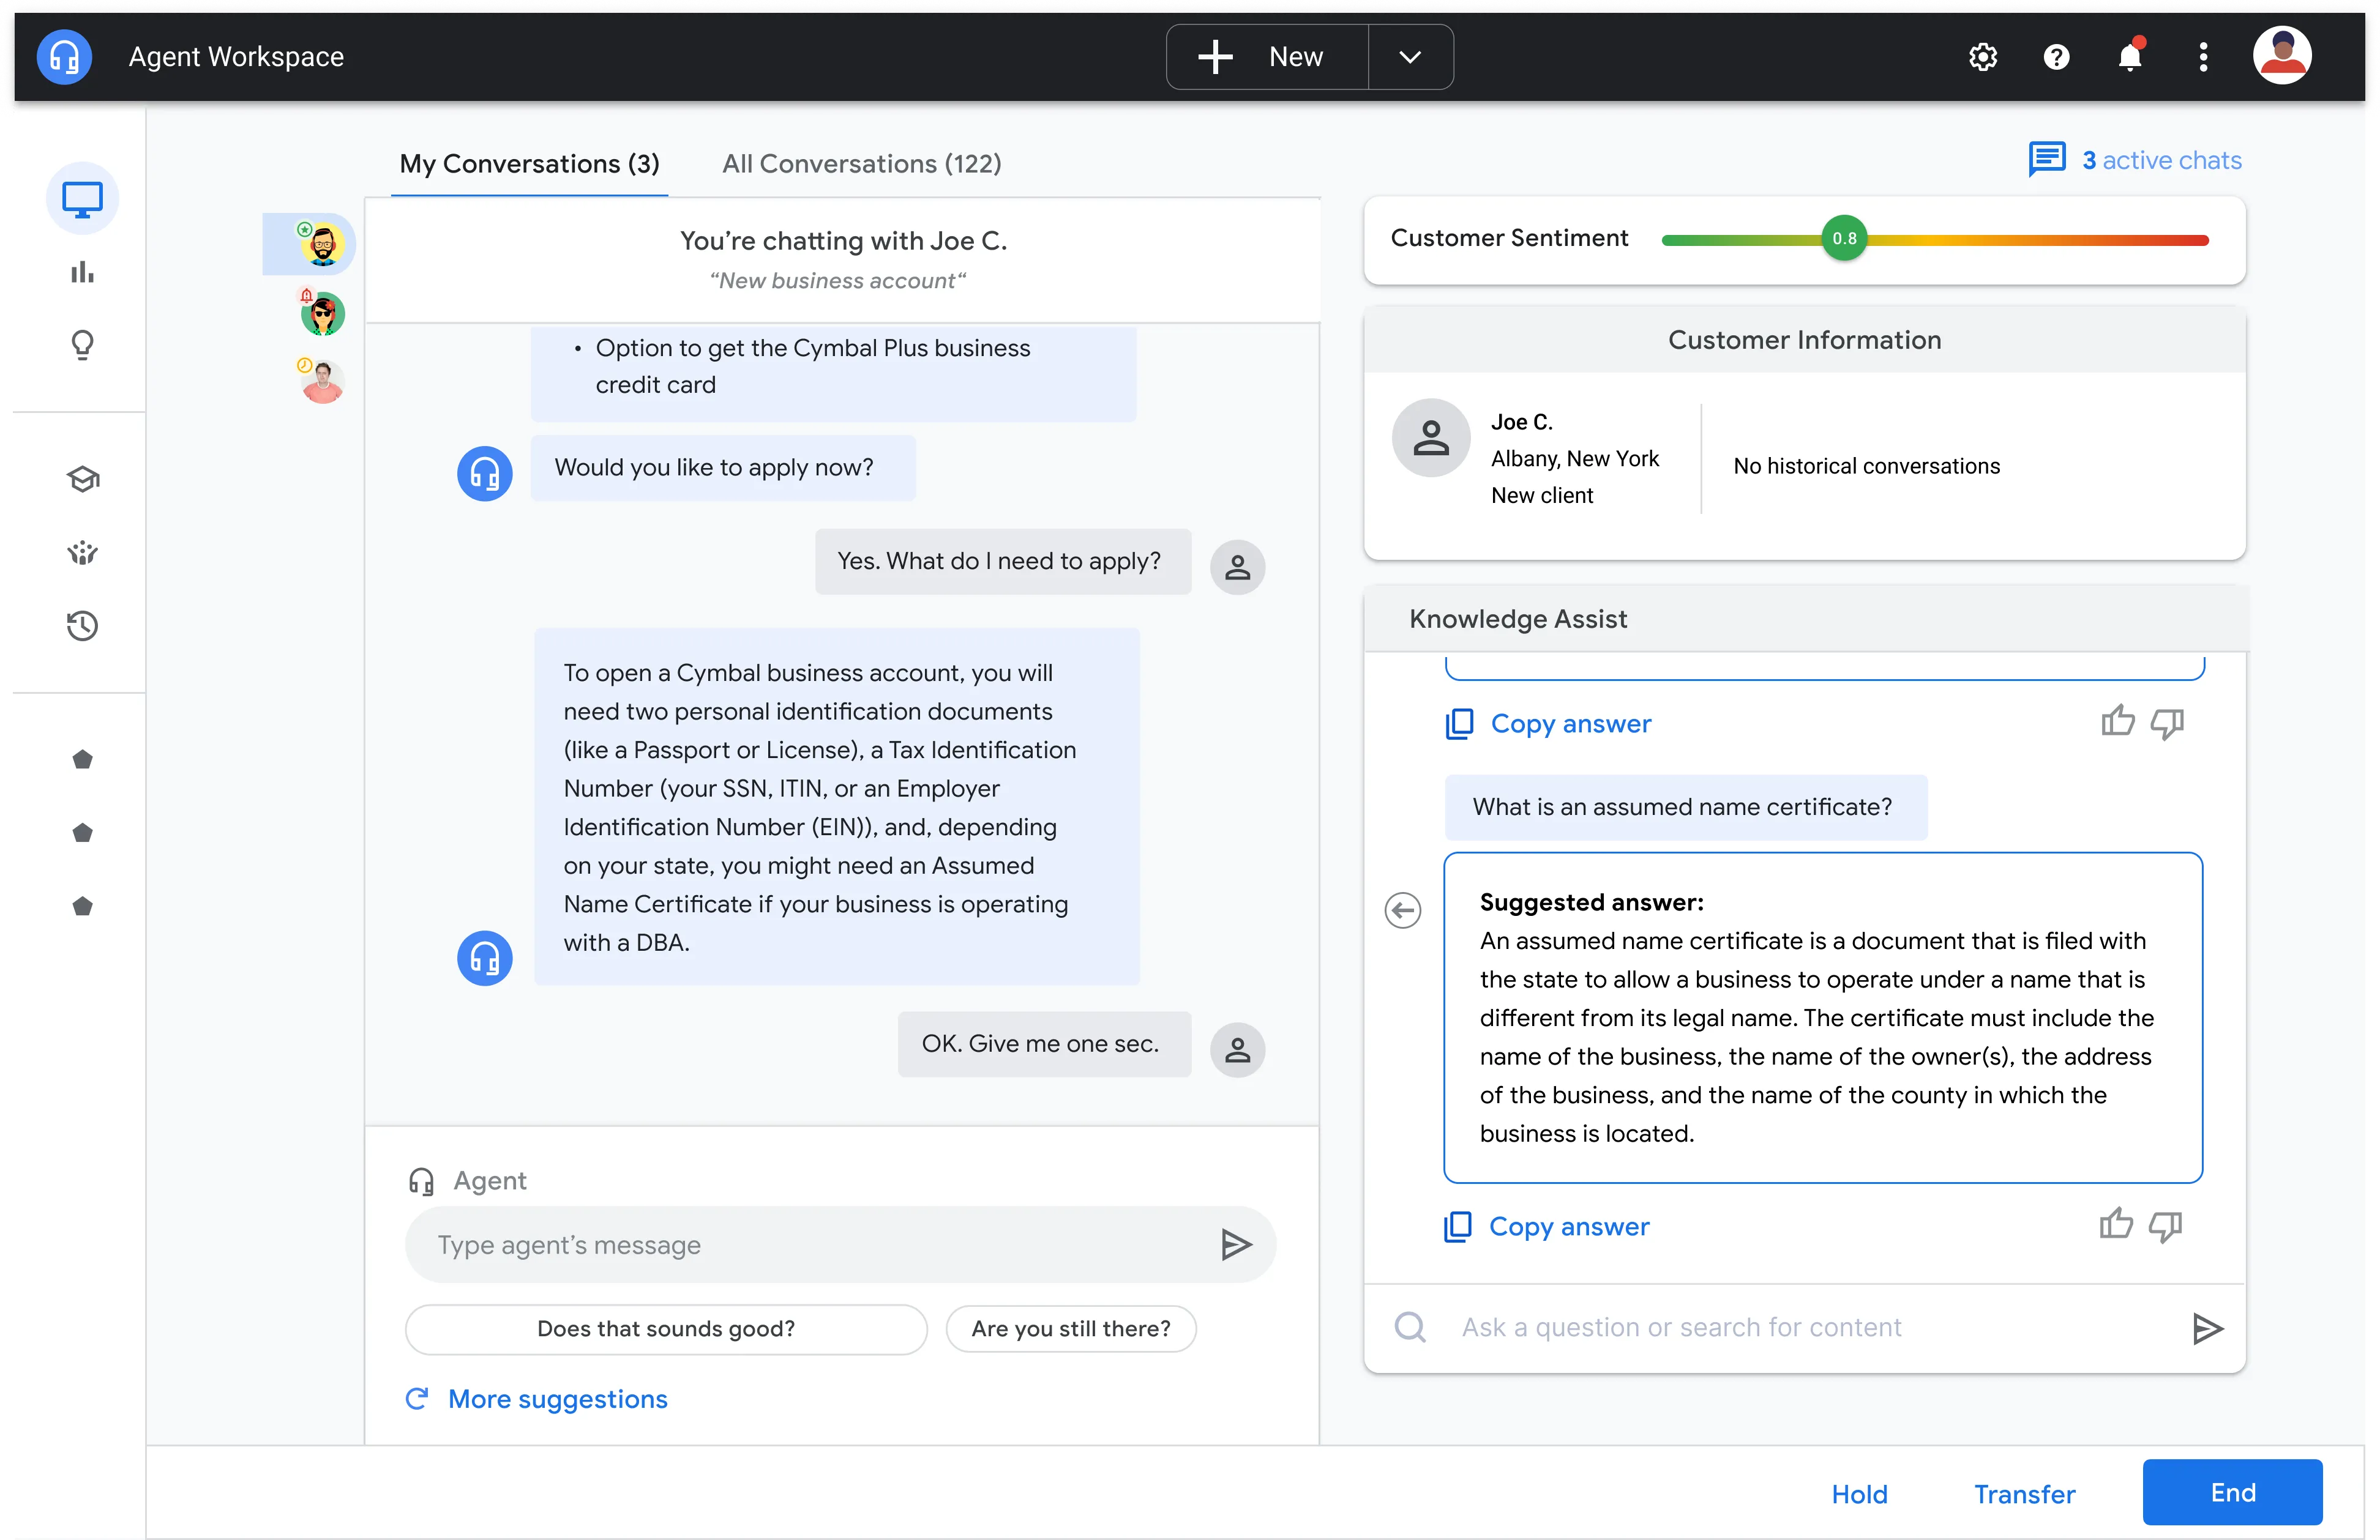2380x1540 pixels.
Task: Expand the New button dropdown arrow
Action: [1409, 57]
